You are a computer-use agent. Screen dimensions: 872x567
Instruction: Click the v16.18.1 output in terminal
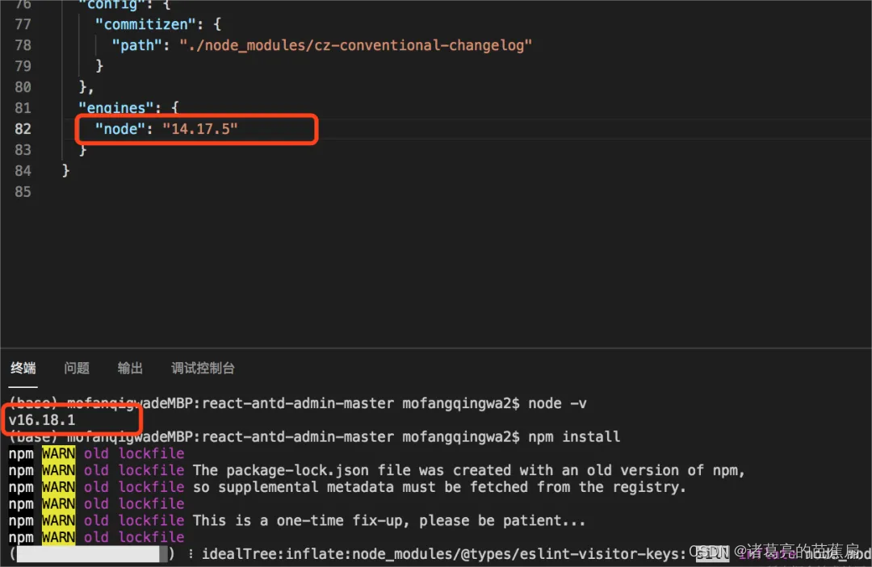tap(42, 420)
